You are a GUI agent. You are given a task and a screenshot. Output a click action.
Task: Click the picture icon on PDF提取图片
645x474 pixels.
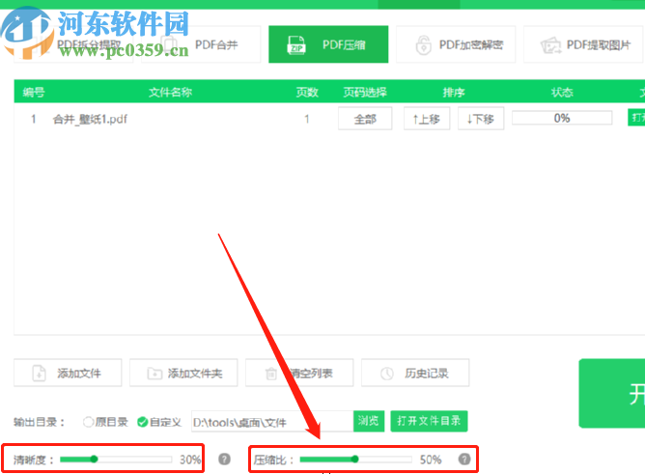(550, 45)
